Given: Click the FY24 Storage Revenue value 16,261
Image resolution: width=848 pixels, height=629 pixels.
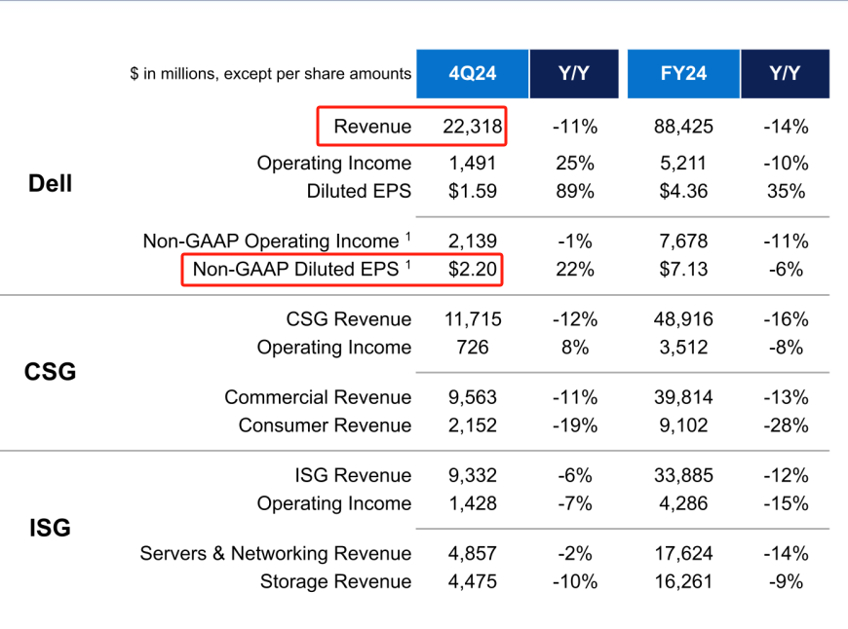Looking at the screenshot, I should coord(683,582).
